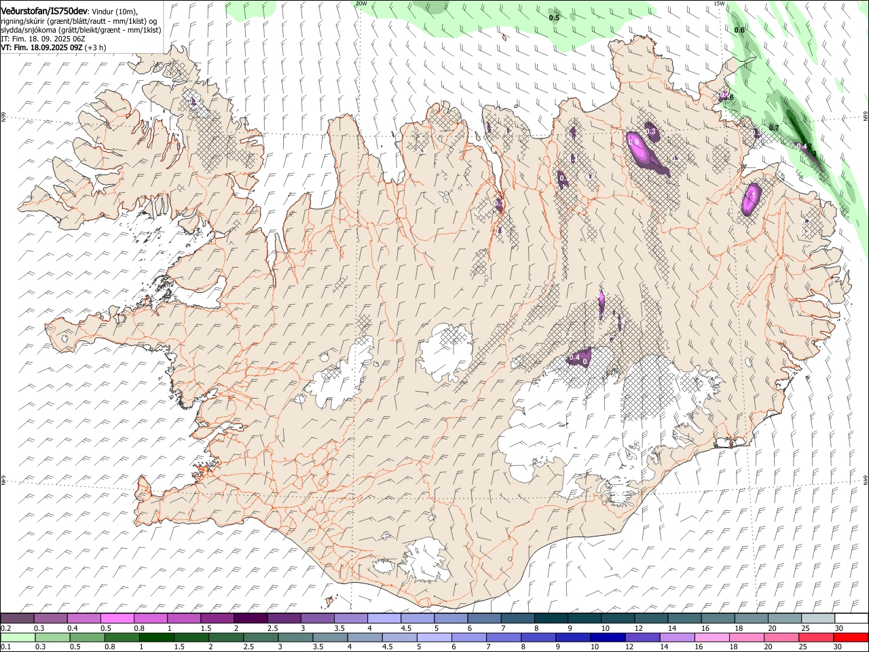This screenshot has width=869, height=652.
Task: Click the 'VT: Fim. 18.09.2025 09Z' valid time
Action: pyautogui.click(x=41, y=48)
